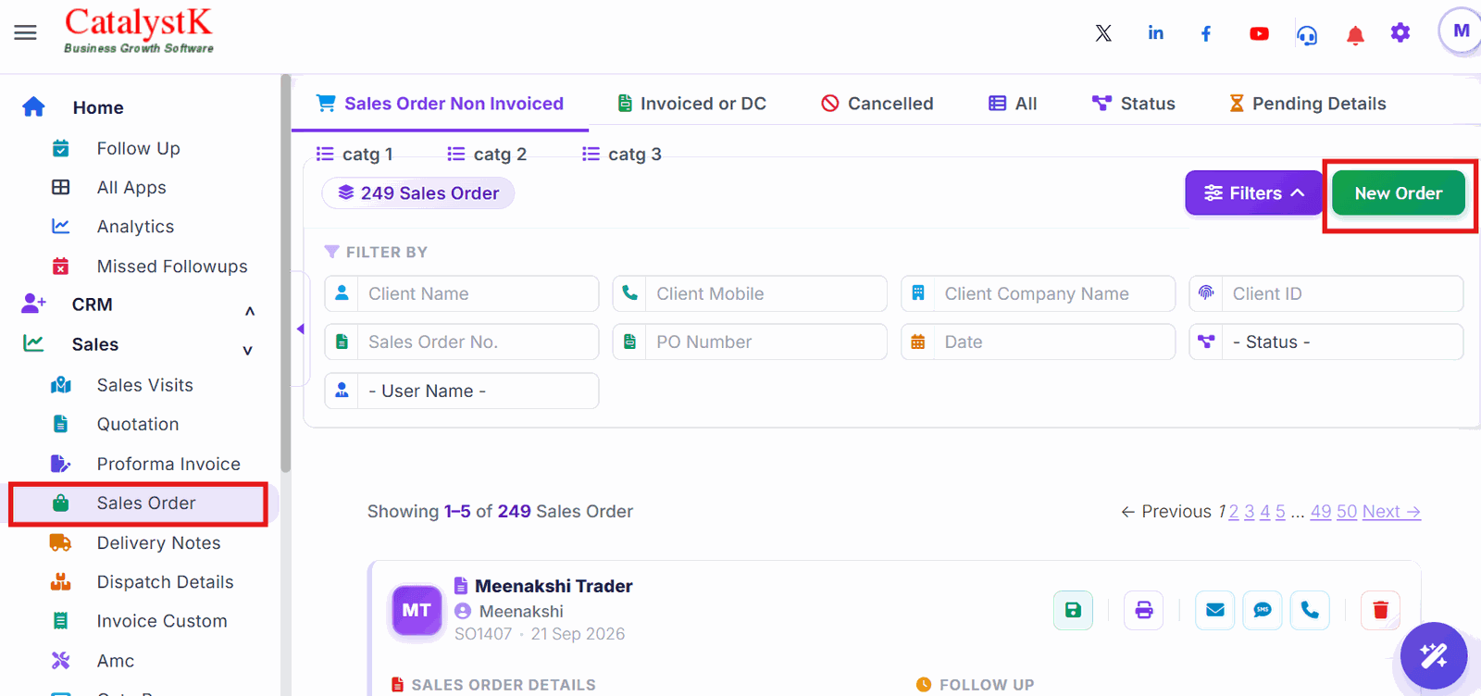Open the Status filter dropdown
1481x696 pixels.
pyautogui.click(x=1326, y=342)
